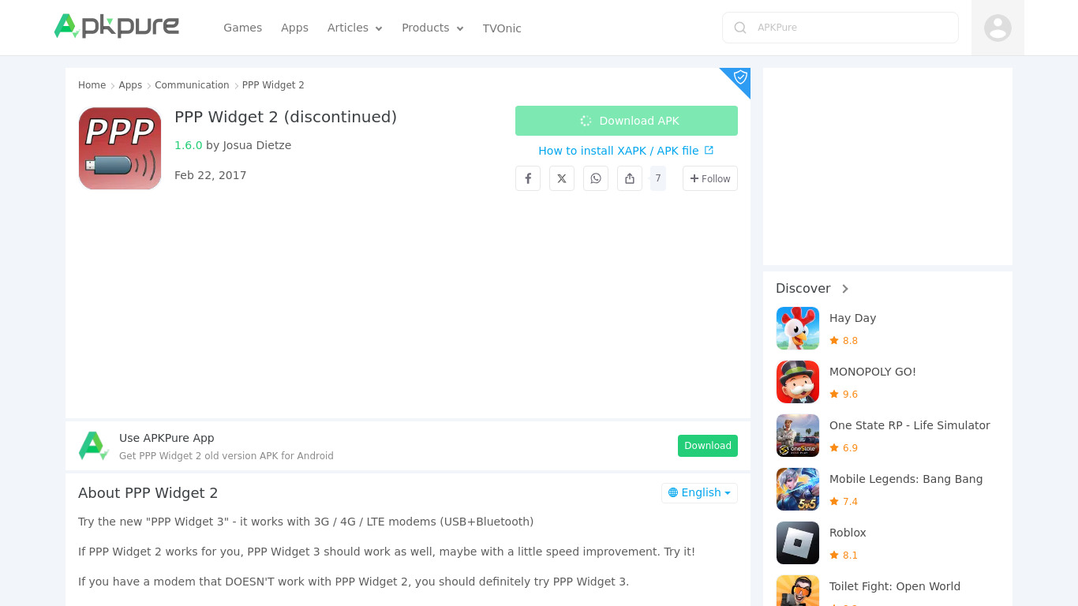The image size is (1078, 606).
Task: Click the APKPure app promo logo
Action: tap(94, 446)
